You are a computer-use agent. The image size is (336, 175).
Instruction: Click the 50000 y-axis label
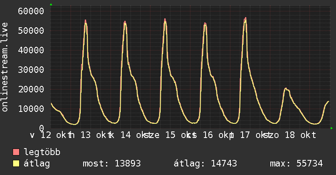coord(31,31)
